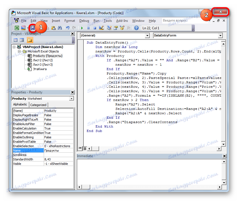This screenshot has height=201, width=238.
Task: Open Object Browser from the toolbar
Action: tap(122, 28)
